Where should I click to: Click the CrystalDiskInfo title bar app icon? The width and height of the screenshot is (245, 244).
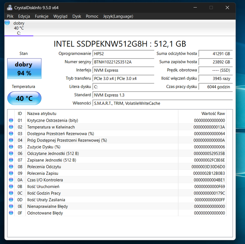(10, 8)
